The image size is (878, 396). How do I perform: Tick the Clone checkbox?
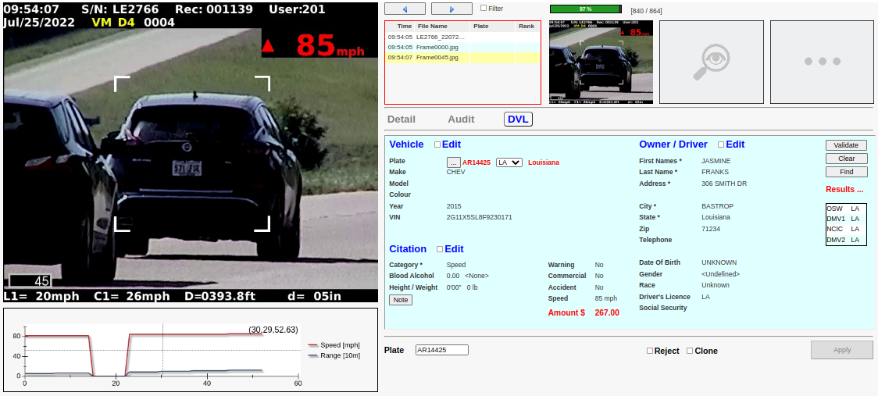pyautogui.click(x=690, y=351)
